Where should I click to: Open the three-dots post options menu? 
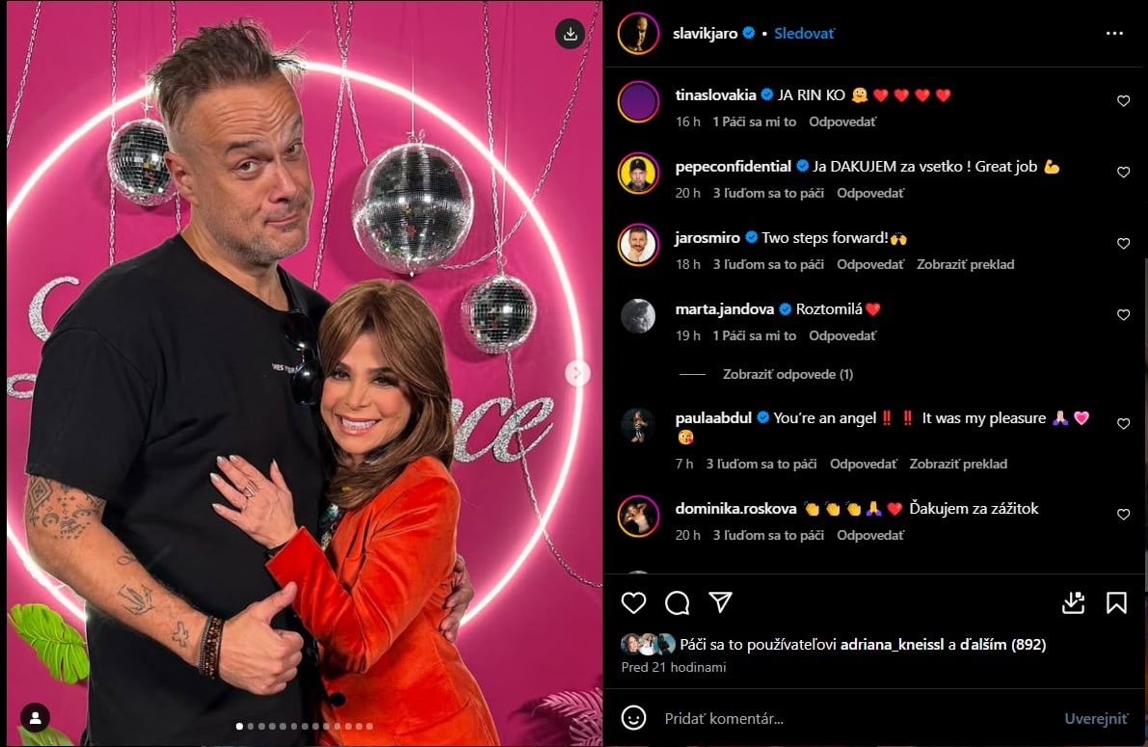point(1114,33)
